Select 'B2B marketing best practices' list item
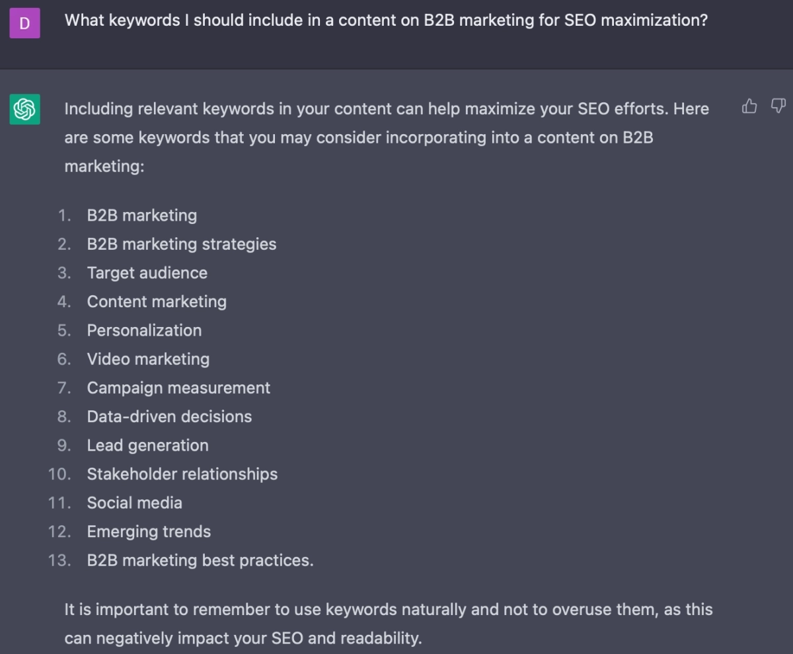This screenshot has width=793, height=654. (200, 560)
